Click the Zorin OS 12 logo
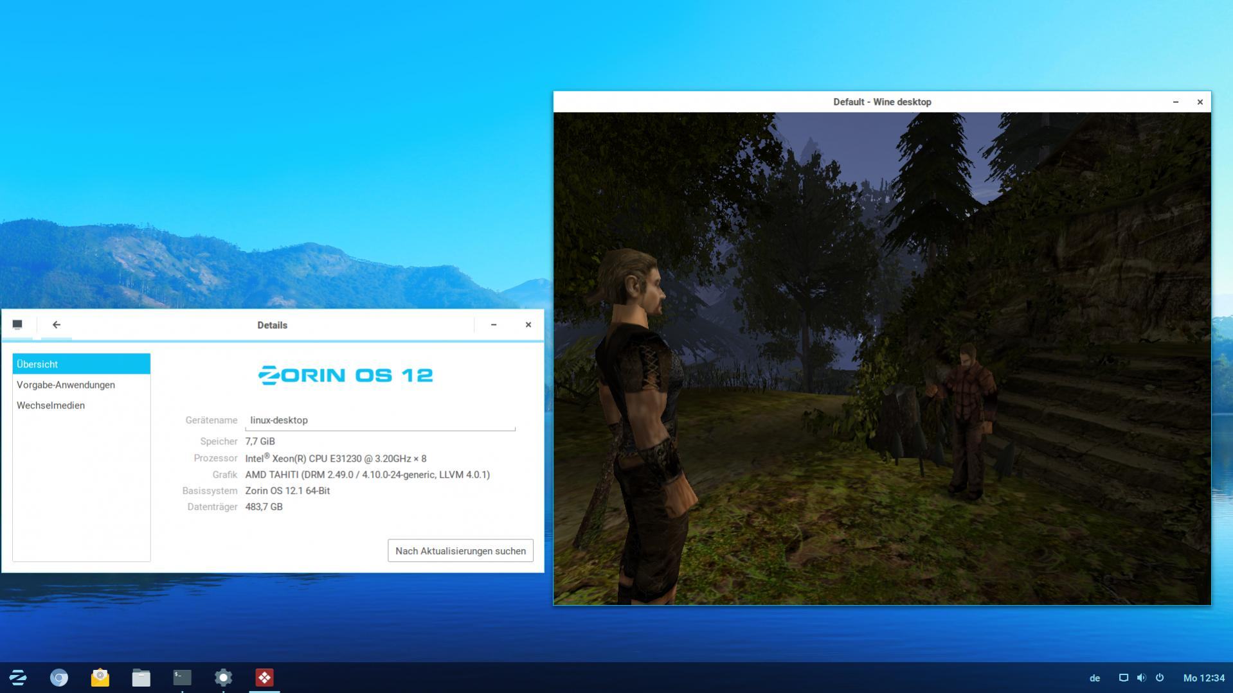 346,375
